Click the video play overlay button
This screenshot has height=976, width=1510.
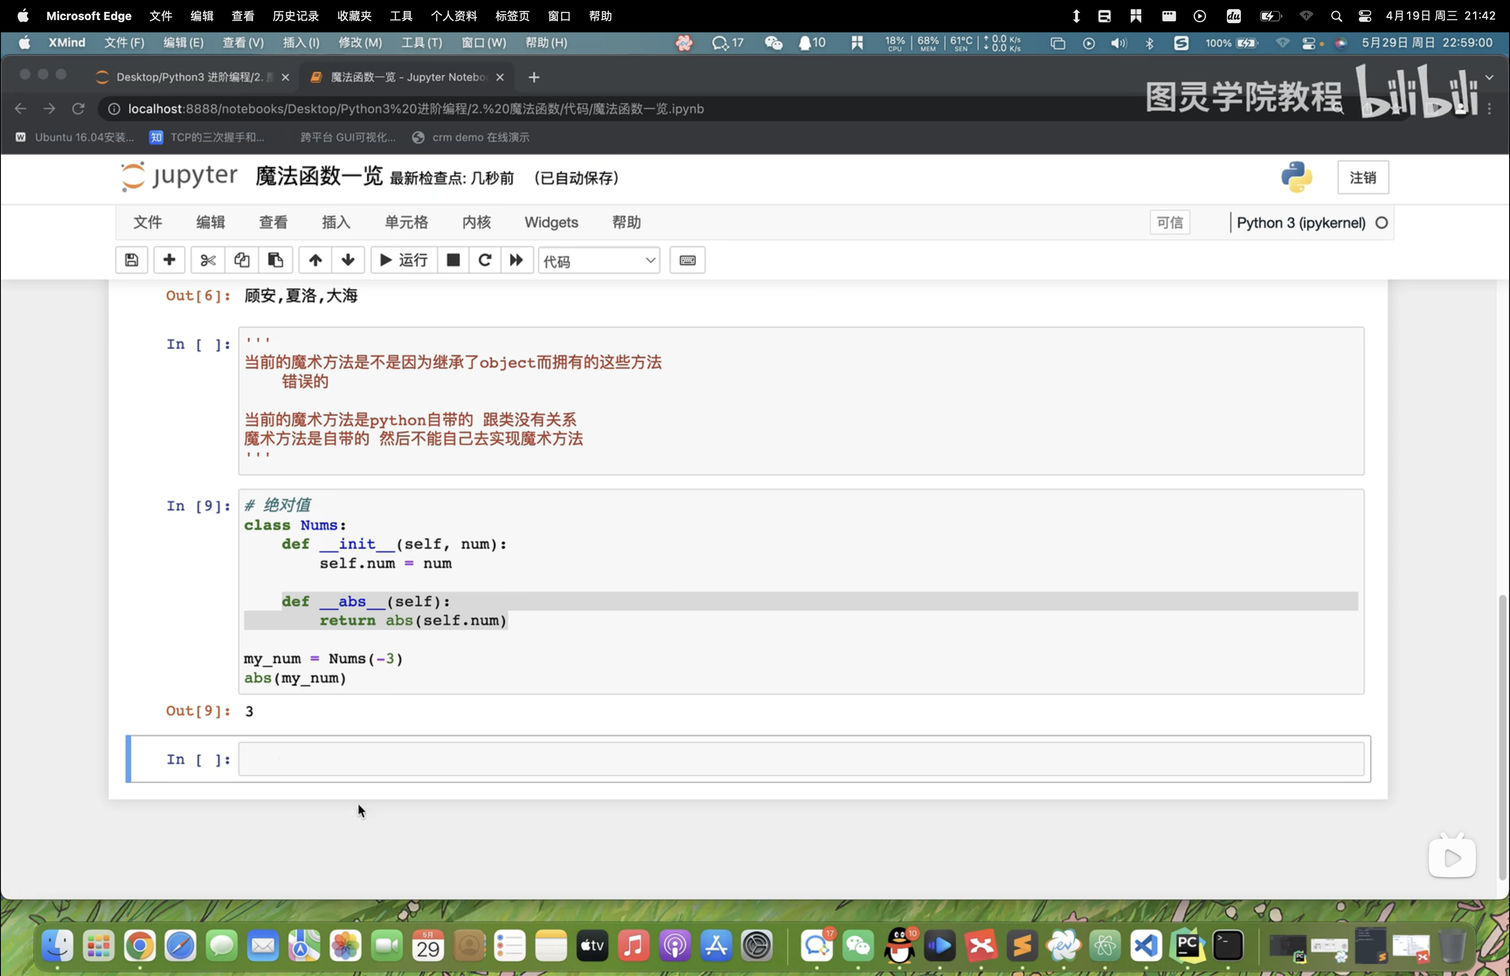[x=1452, y=858]
